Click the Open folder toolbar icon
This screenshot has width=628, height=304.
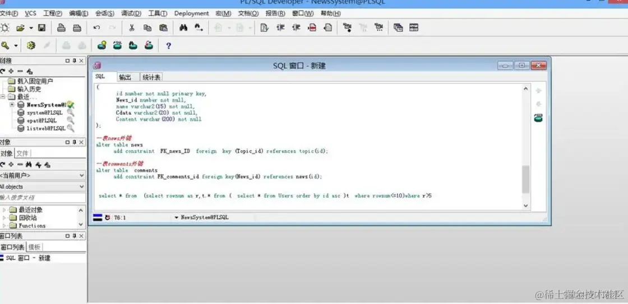click(x=20, y=27)
